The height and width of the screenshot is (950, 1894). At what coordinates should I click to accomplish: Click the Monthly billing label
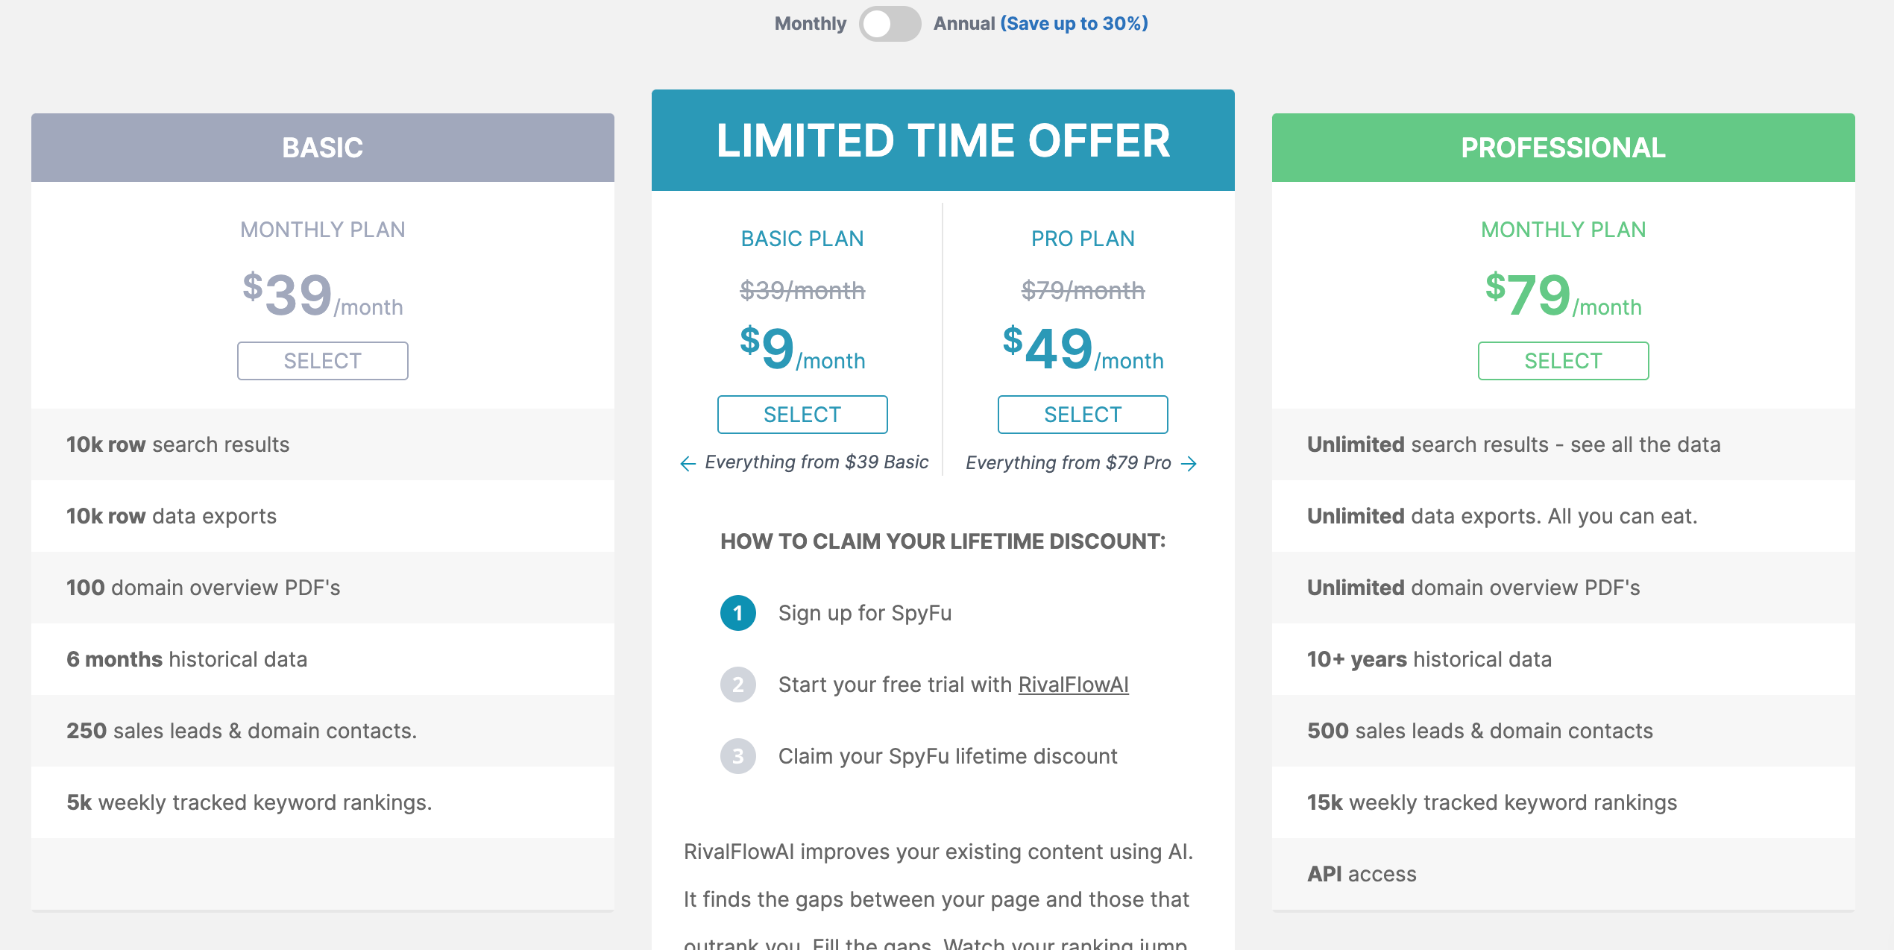(810, 24)
